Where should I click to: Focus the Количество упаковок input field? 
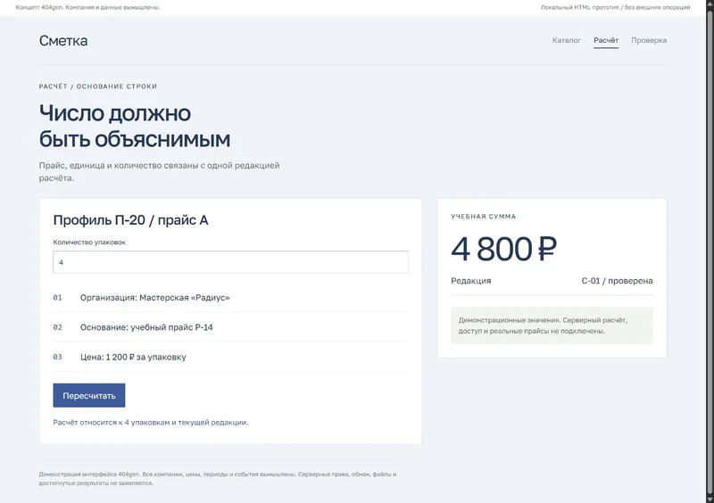(230, 262)
